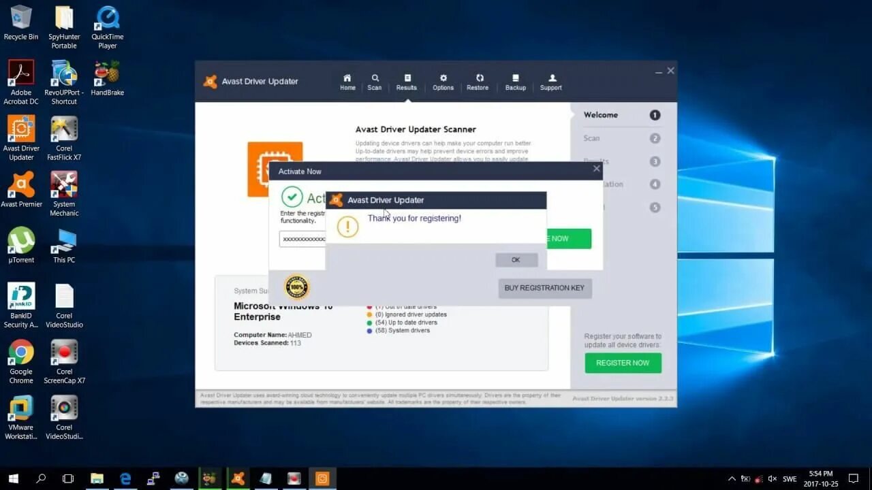Open the Home tab in Avast Driver Updater
872x490 pixels.
click(x=347, y=82)
